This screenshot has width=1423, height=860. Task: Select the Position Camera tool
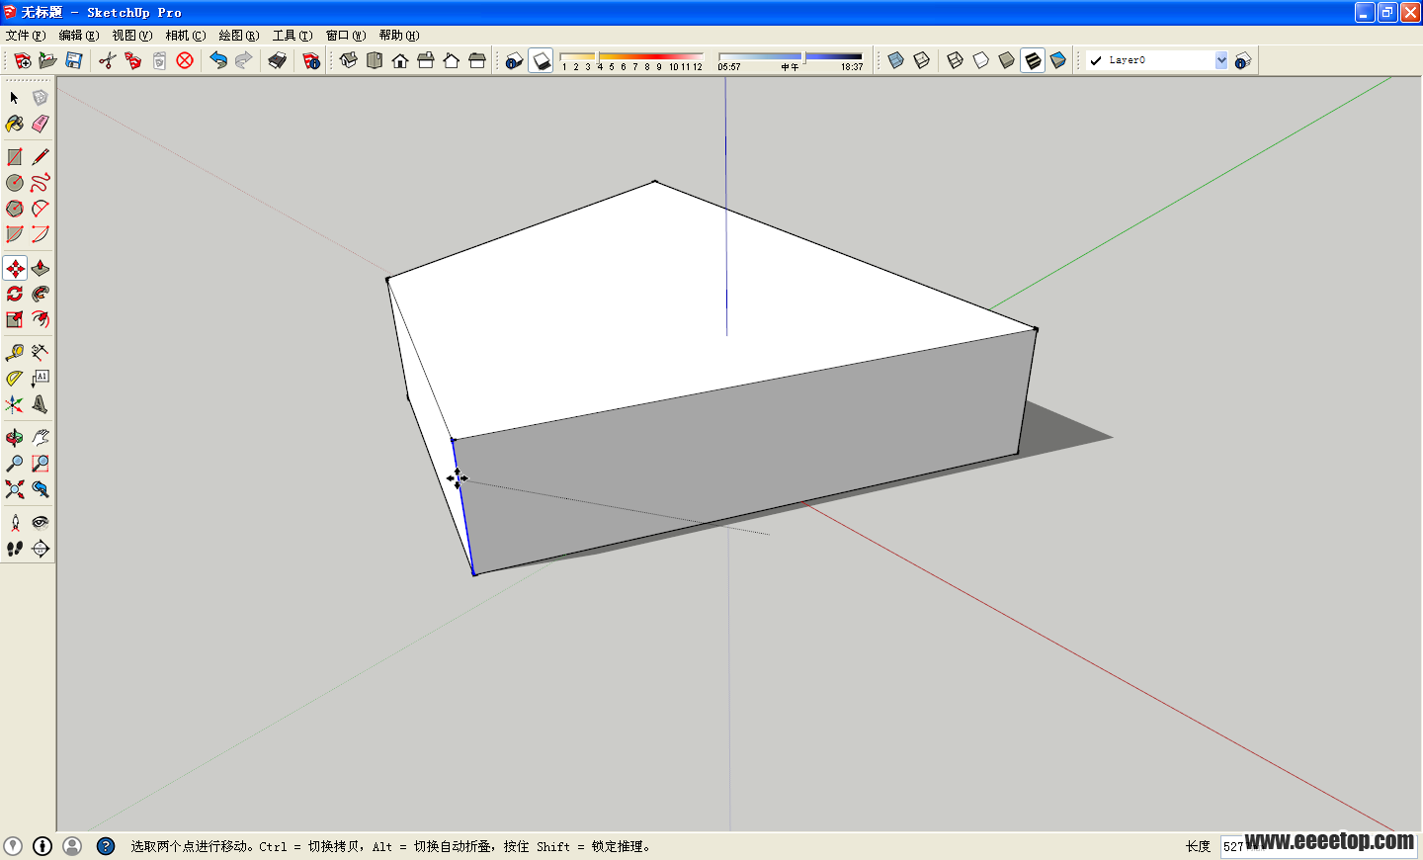[x=15, y=523]
